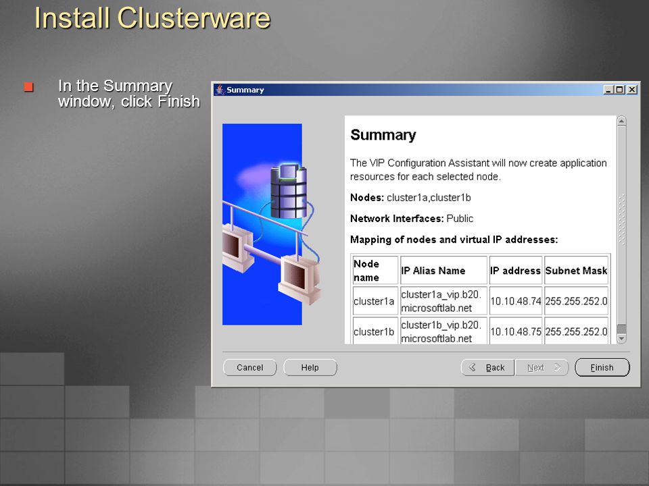Click IP address 10.10.48.75
649x486 pixels.
pyautogui.click(x=515, y=331)
